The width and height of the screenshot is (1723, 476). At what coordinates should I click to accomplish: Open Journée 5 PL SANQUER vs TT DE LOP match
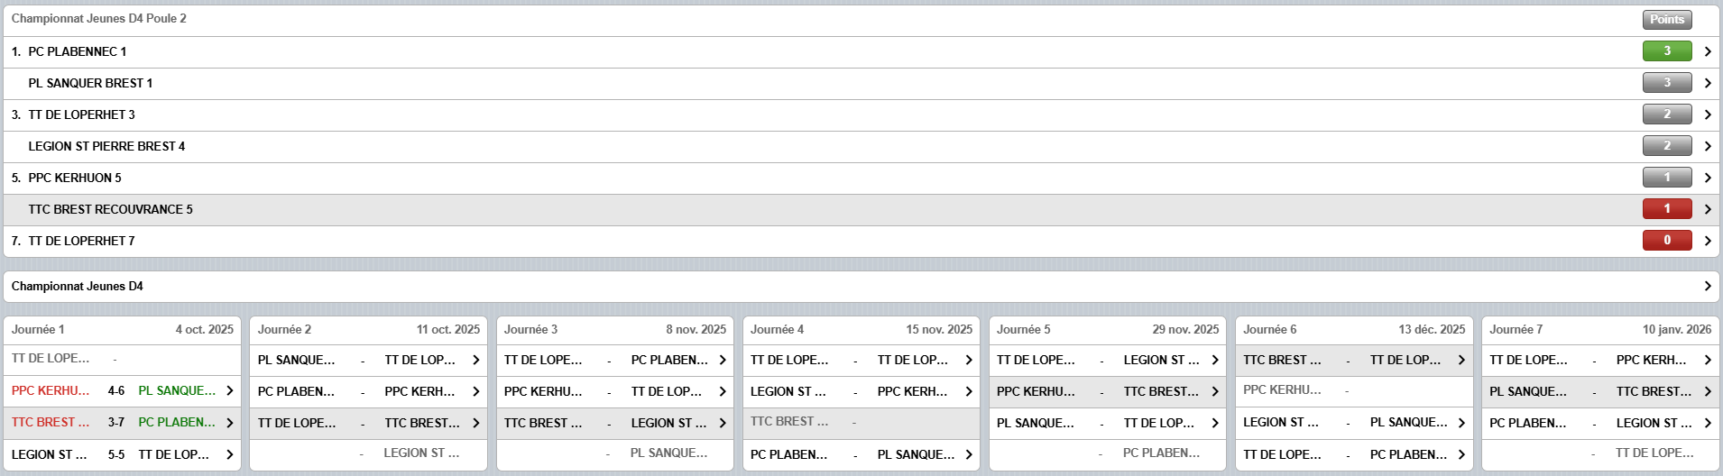point(1107,423)
